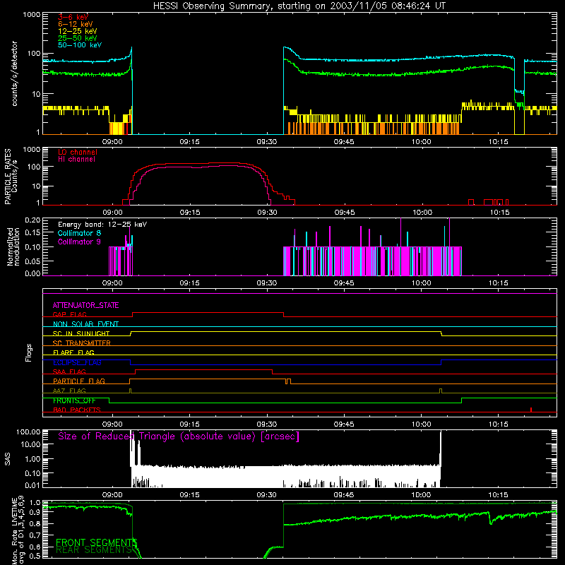This screenshot has height=565, width=565.
Task: Click the vertical 'Flags' axis title
Action: pyautogui.click(x=28, y=352)
